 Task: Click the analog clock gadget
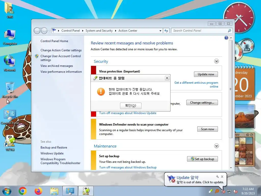point(239,17)
